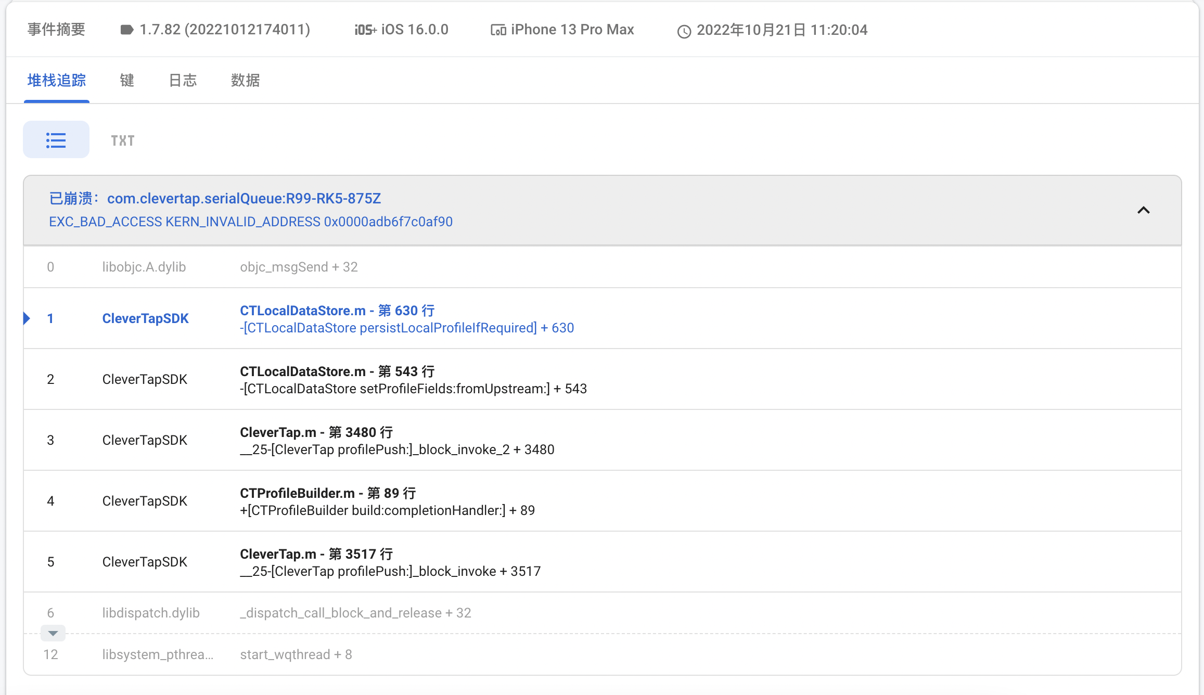1204x695 pixels.
Task: Click the clock icon next to timestamp
Action: point(684,31)
